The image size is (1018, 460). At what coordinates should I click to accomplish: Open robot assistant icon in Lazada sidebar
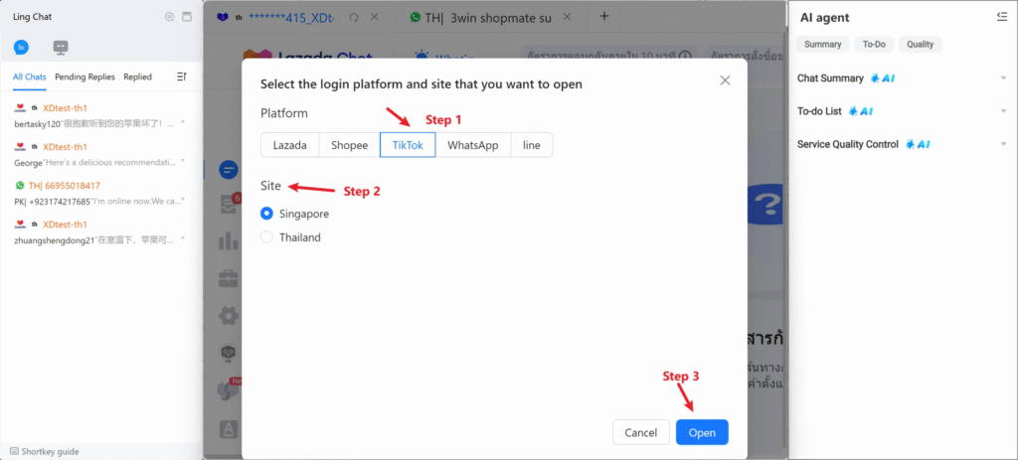pos(229,353)
